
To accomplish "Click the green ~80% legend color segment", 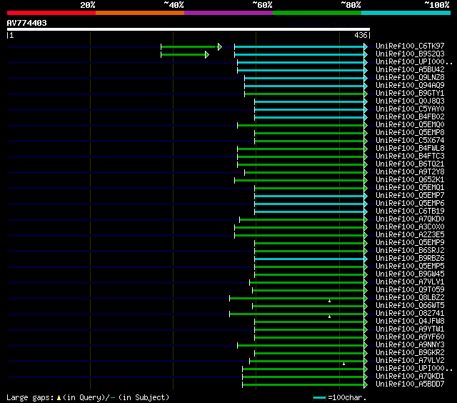I will [x=317, y=13].
